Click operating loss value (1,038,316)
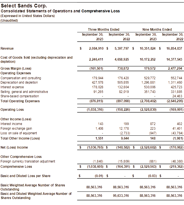 [95, 110]
